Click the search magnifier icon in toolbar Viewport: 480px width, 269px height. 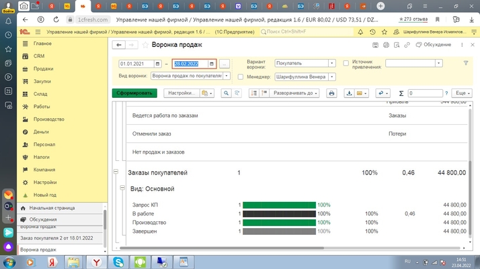226,93
